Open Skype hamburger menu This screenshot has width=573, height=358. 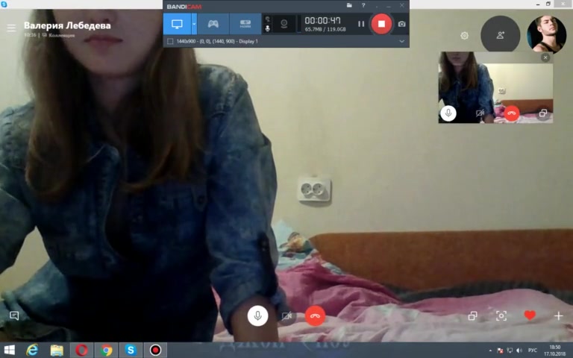pyautogui.click(x=11, y=28)
